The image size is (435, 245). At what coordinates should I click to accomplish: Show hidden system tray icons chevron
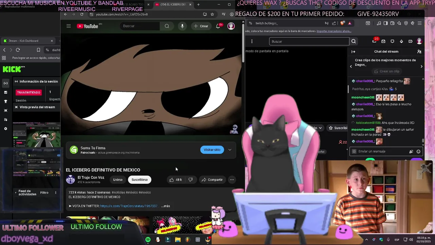tap(366, 240)
